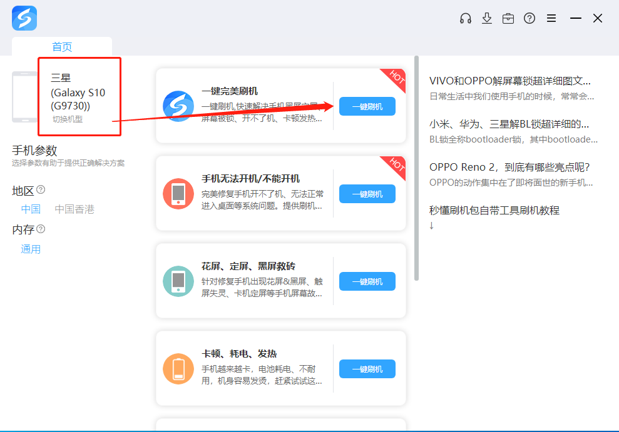
Task: Click the orange battery icon of 卡顿 card
Action: point(178,369)
